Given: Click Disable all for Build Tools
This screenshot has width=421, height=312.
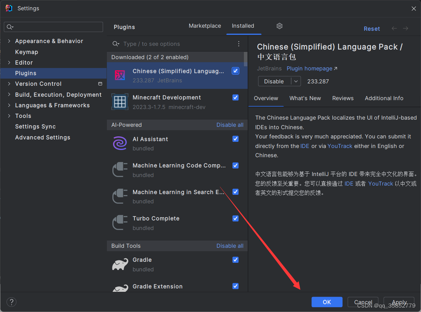Looking at the screenshot, I should pyautogui.click(x=230, y=246).
